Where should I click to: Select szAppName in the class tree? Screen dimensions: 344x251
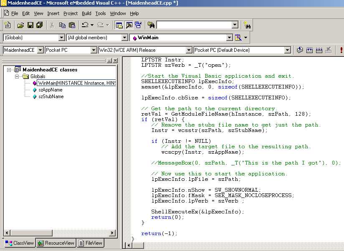50,90
